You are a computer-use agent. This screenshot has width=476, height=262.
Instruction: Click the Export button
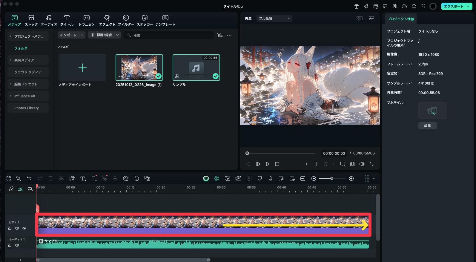coord(454,6)
